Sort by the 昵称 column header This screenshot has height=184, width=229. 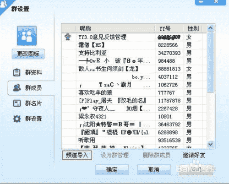click(x=115, y=28)
